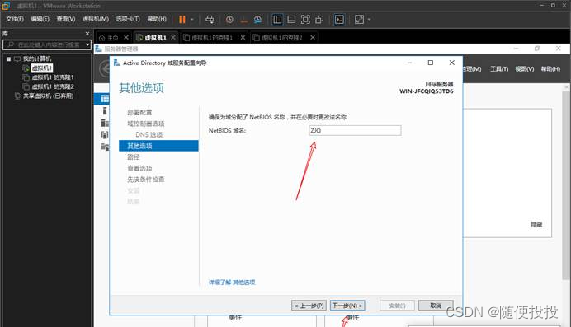571x327 pixels.
Task: Open the 文件(F) menu
Action: pyautogui.click(x=15, y=19)
